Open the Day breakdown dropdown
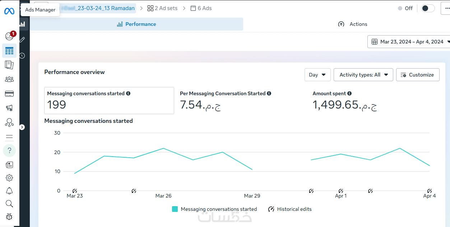The width and height of the screenshot is (450, 227). coord(317,75)
